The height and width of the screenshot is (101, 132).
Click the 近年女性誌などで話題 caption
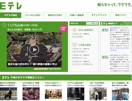point(31,83)
